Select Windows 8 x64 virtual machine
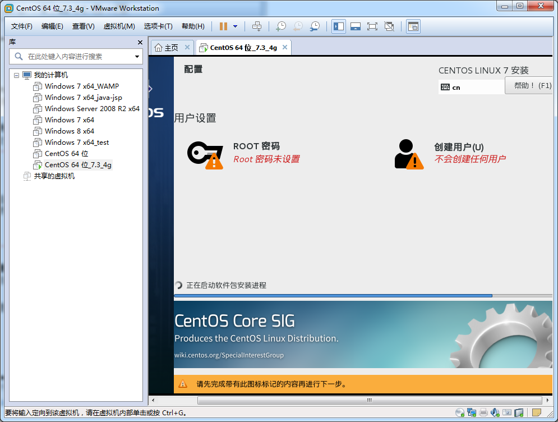Viewport: 558px width, 422px height. coord(70,131)
